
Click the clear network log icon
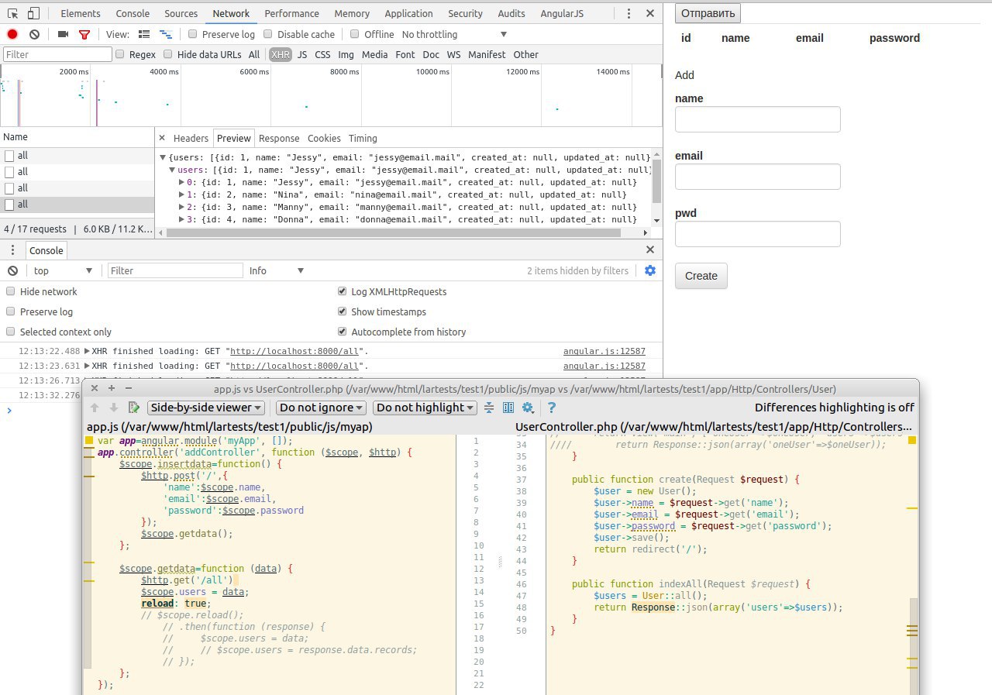click(x=34, y=34)
